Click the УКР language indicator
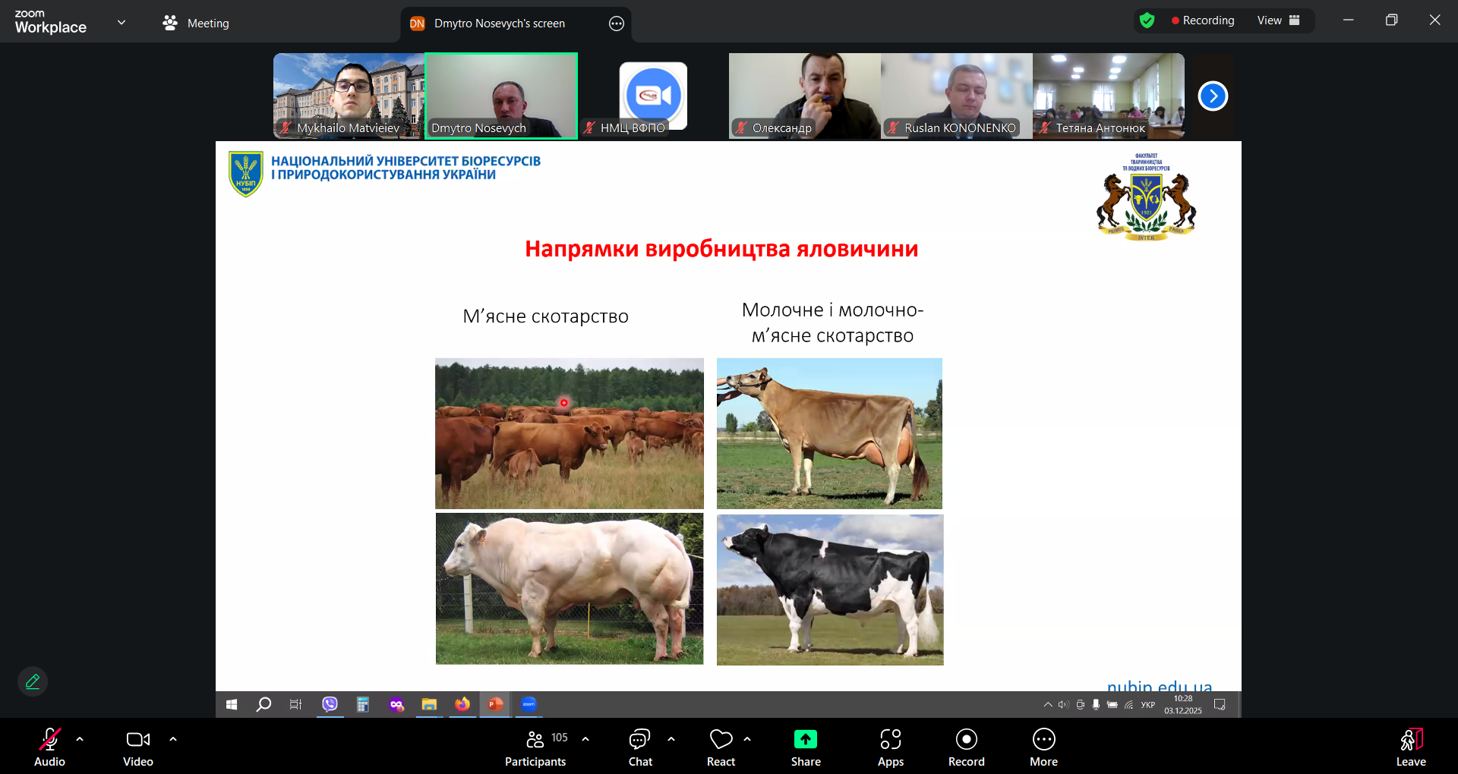Viewport: 1458px width, 774px height. 1148,705
